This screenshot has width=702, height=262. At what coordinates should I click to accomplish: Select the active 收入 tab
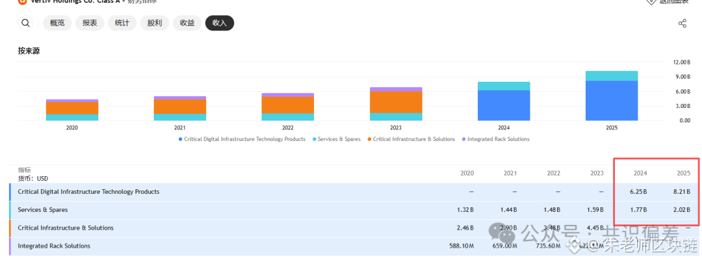coord(220,23)
